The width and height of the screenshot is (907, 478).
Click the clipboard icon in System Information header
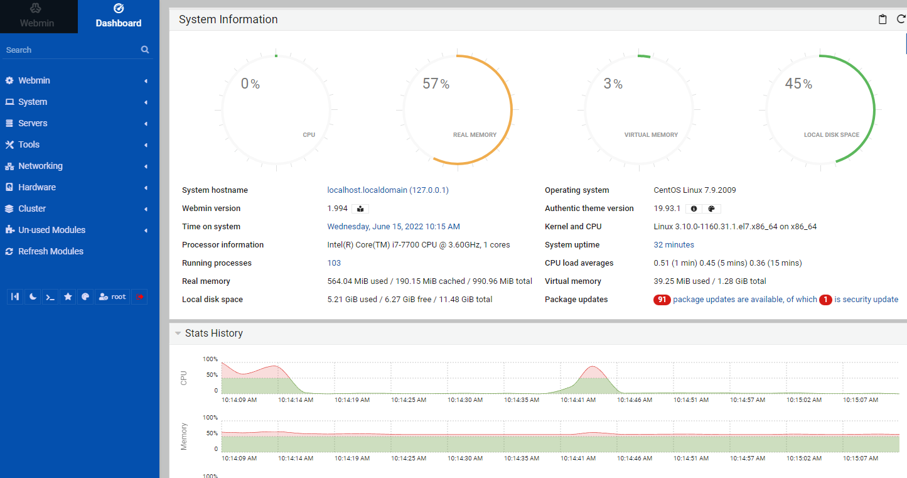coord(883,19)
